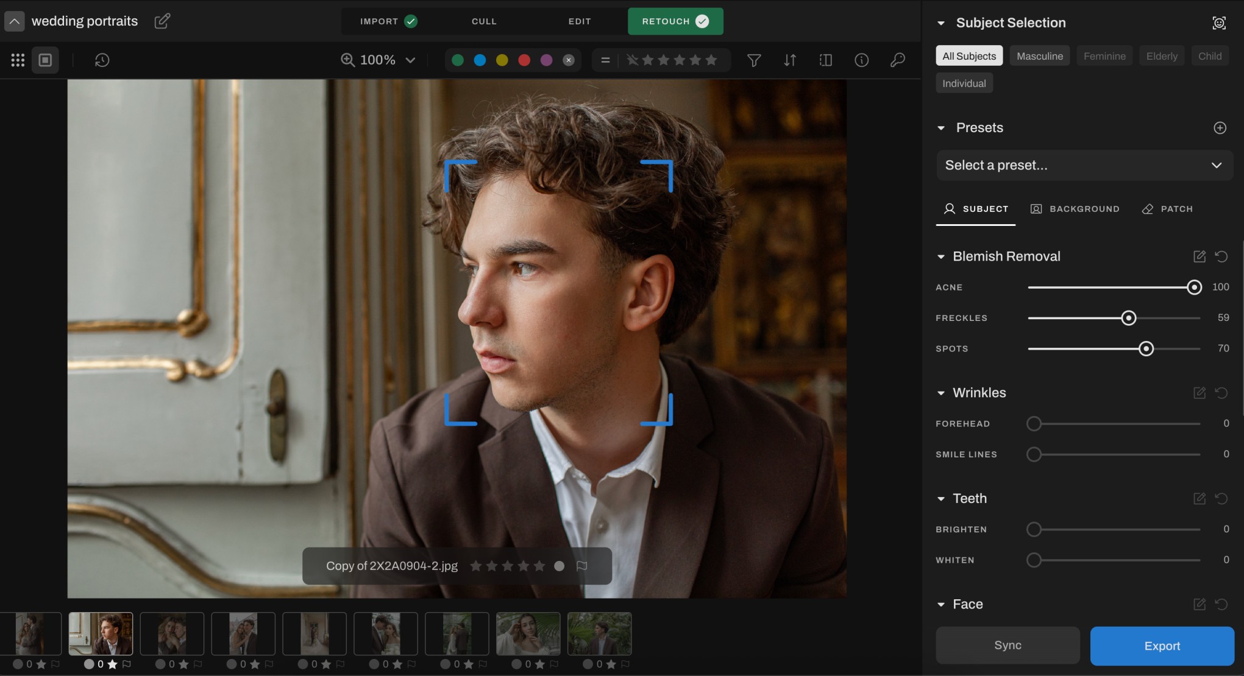
Task: Click the grid view icon
Action: (18, 60)
